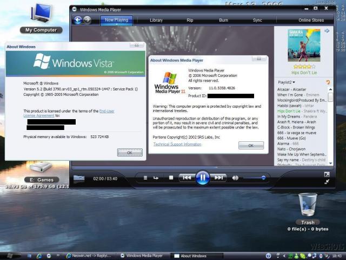Open the Rip tab
346x260 pixels.
point(190,20)
